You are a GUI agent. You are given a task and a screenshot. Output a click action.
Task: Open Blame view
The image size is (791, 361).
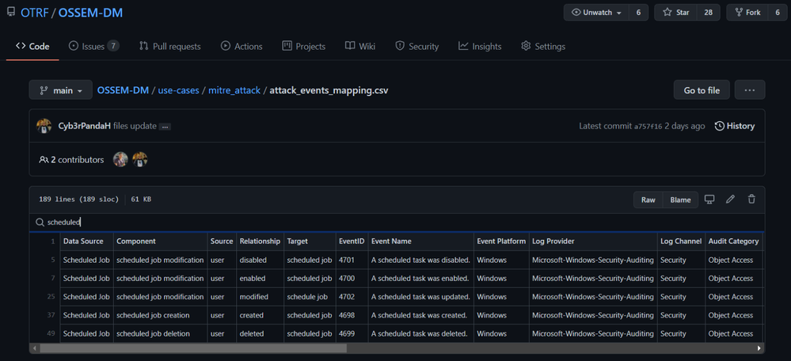click(x=680, y=199)
